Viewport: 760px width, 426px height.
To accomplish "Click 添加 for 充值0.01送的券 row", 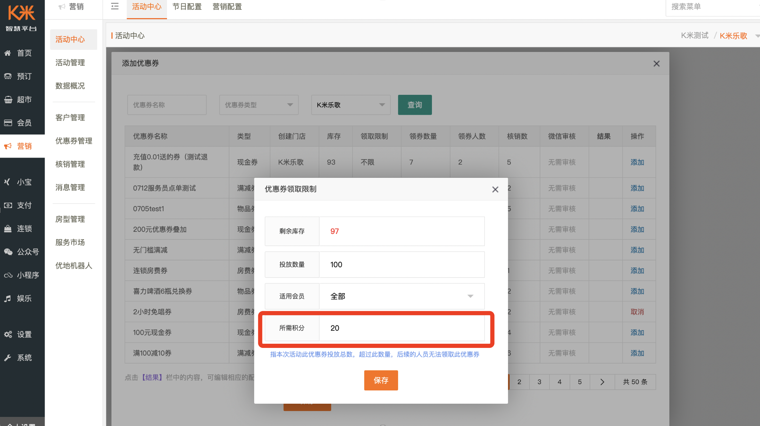I will pos(637,162).
